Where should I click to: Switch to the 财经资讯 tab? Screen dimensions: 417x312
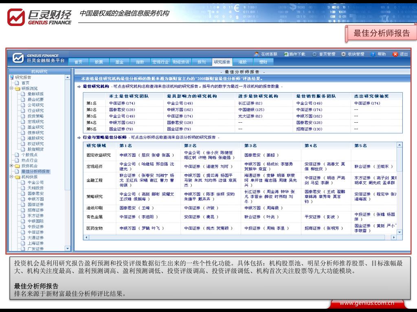181,62
